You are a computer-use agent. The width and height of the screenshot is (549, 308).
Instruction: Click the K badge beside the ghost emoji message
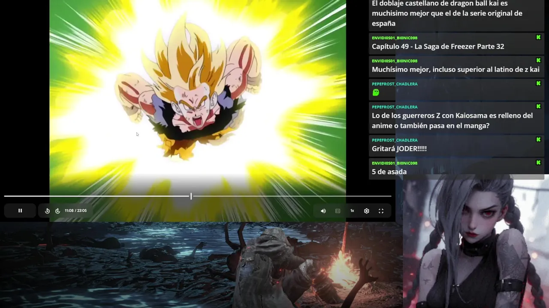[x=538, y=83]
